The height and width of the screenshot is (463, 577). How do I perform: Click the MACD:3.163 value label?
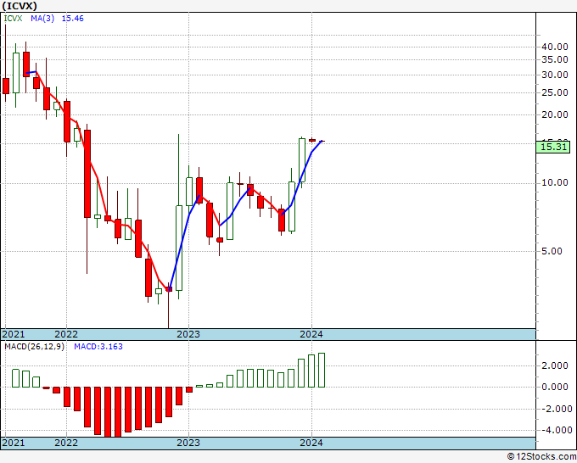click(98, 347)
